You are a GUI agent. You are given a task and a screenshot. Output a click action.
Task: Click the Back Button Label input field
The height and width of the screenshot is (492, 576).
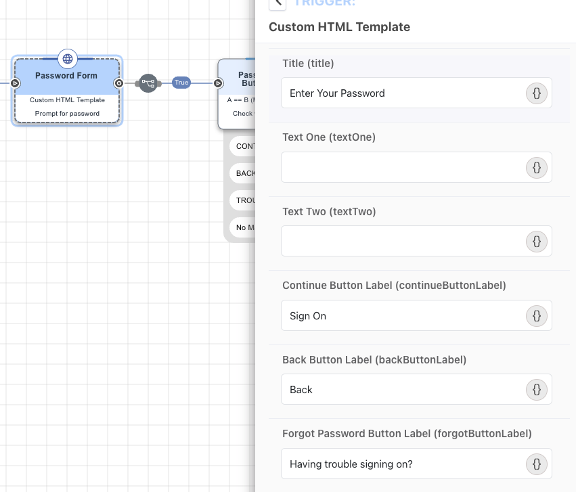(x=403, y=390)
